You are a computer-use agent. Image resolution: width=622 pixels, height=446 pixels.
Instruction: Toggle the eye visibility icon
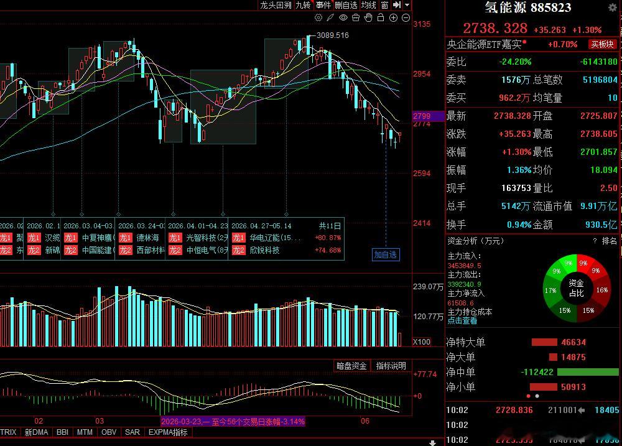click(343, 17)
